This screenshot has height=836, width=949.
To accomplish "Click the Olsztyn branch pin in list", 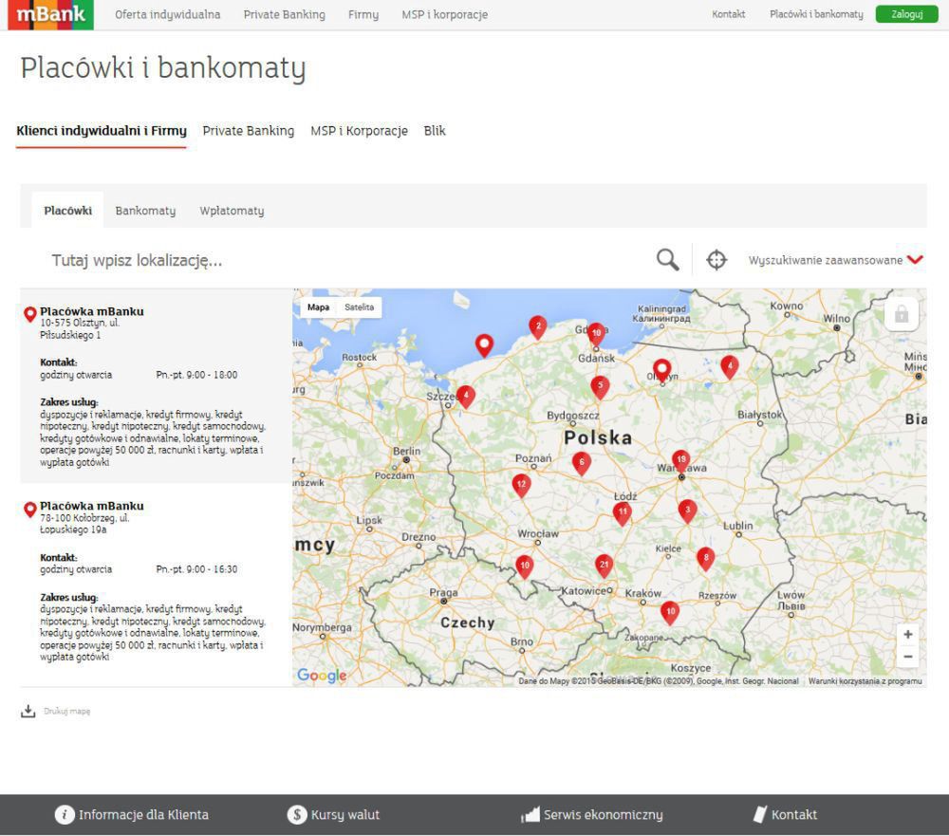I will (x=29, y=314).
